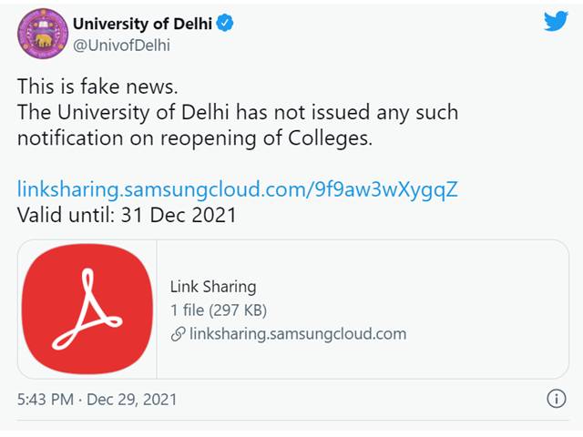Click the empty area right of the card text

(492, 310)
